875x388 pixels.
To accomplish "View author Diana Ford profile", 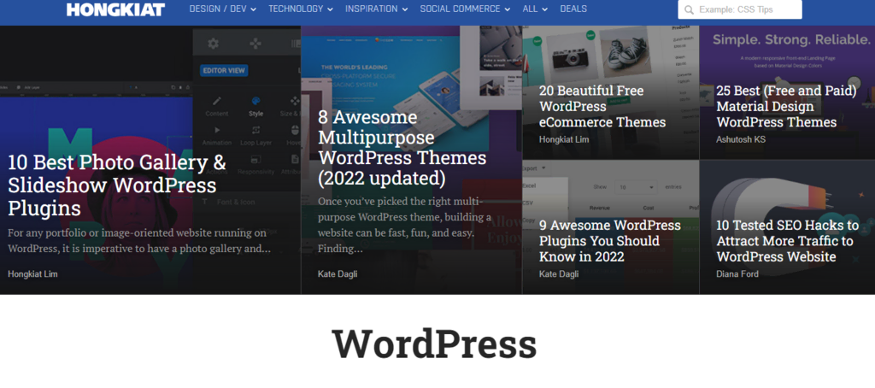I will tap(737, 273).
